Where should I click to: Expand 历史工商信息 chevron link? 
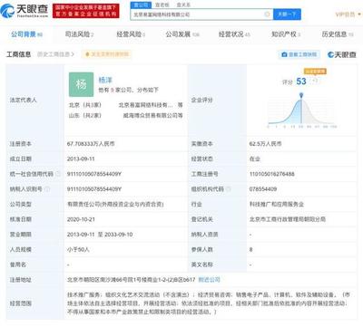pos(55,54)
